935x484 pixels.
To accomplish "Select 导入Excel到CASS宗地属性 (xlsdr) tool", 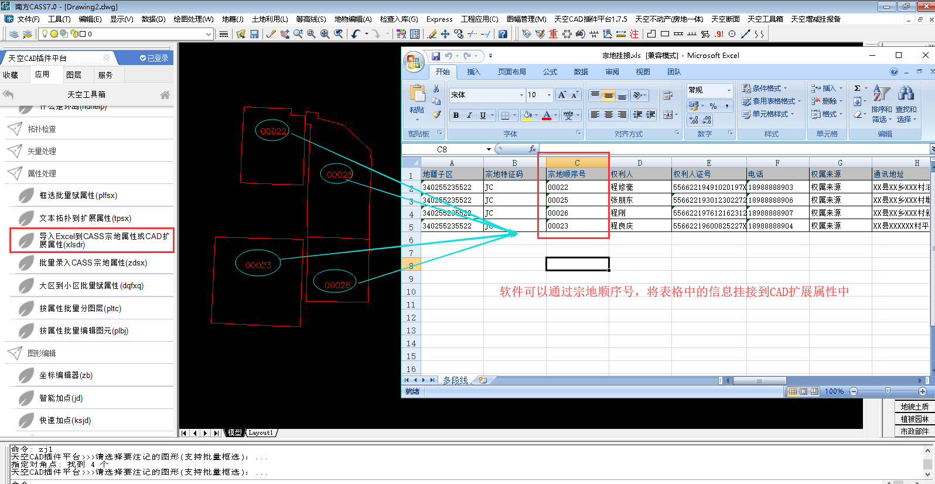I will pyautogui.click(x=92, y=240).
